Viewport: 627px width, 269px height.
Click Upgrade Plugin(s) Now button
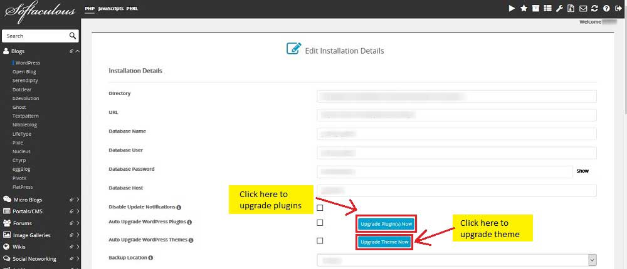pos(386,224)
